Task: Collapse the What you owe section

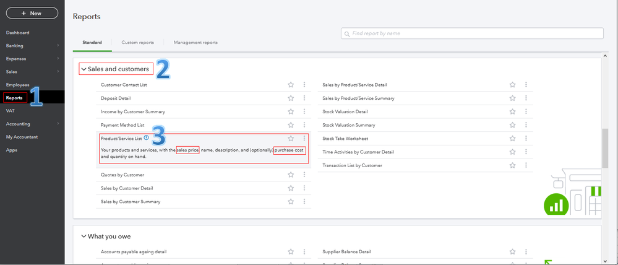Action: tap(84, 237)
